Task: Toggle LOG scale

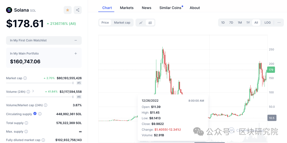Action: coord(267,23)
